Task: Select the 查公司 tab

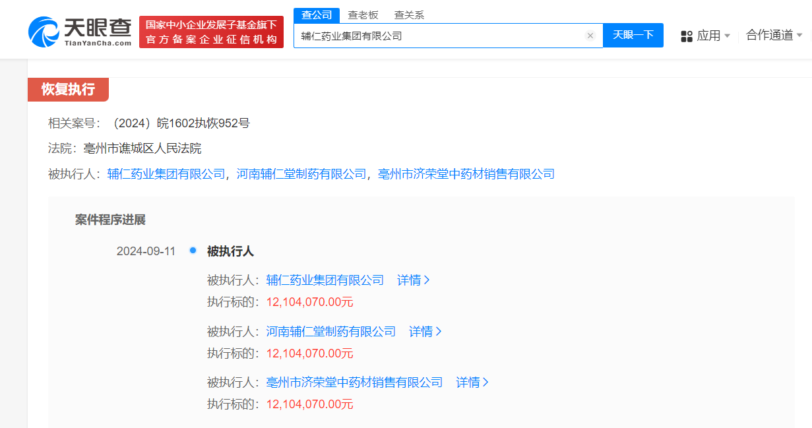Action: coord(316,15)
